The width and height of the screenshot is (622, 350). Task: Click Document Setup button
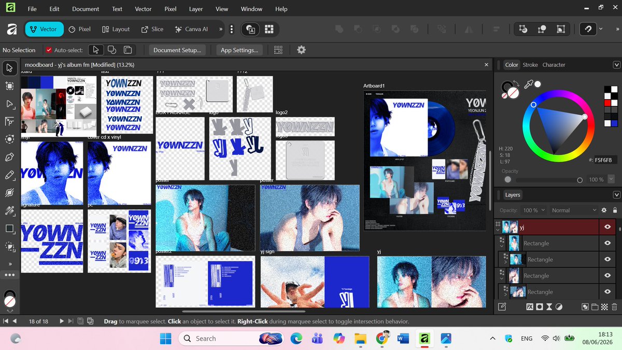coord(177,50)
